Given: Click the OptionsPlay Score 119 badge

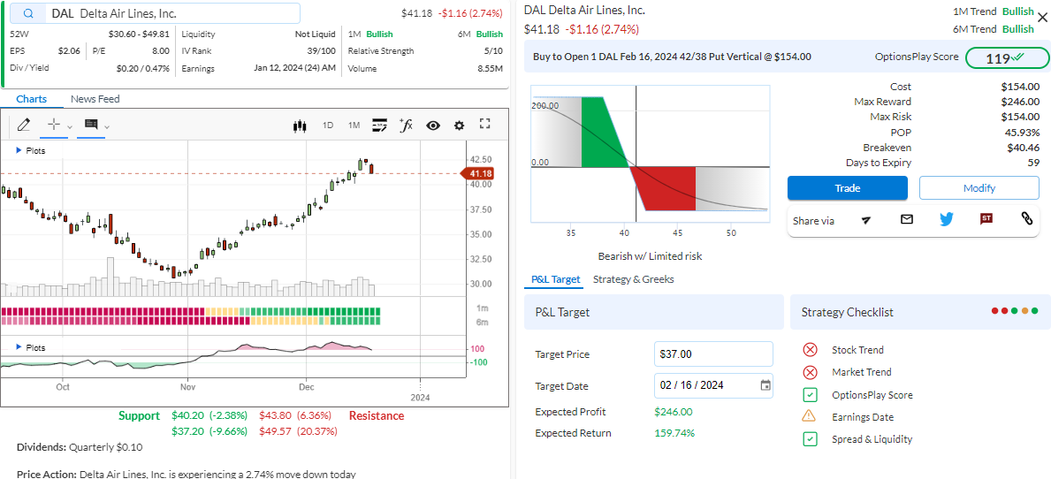Looking at the screenshot, I should point(1007,58).
